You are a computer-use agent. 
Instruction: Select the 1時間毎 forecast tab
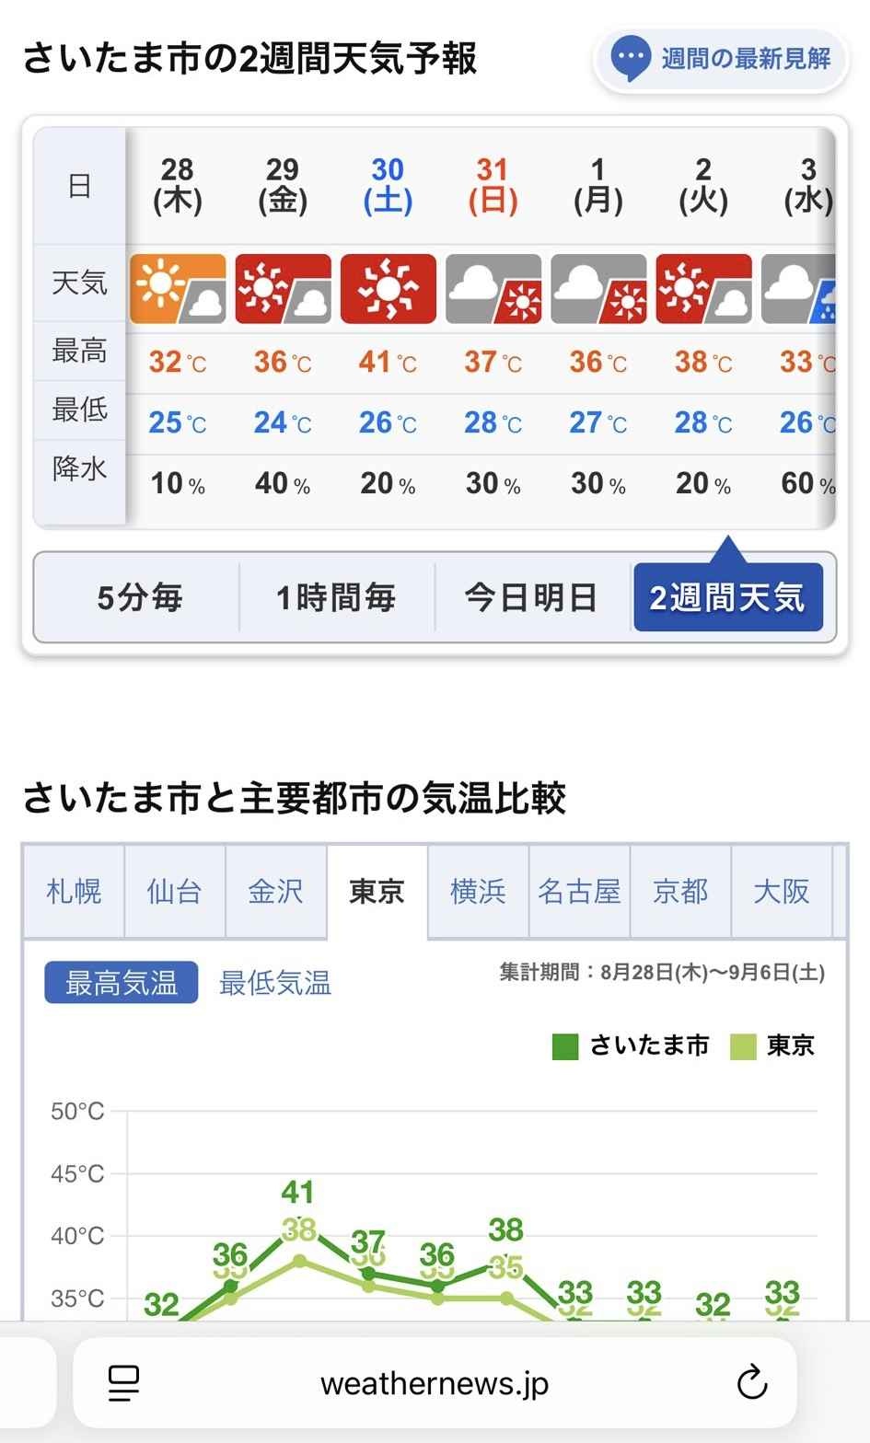click(336, 598)
